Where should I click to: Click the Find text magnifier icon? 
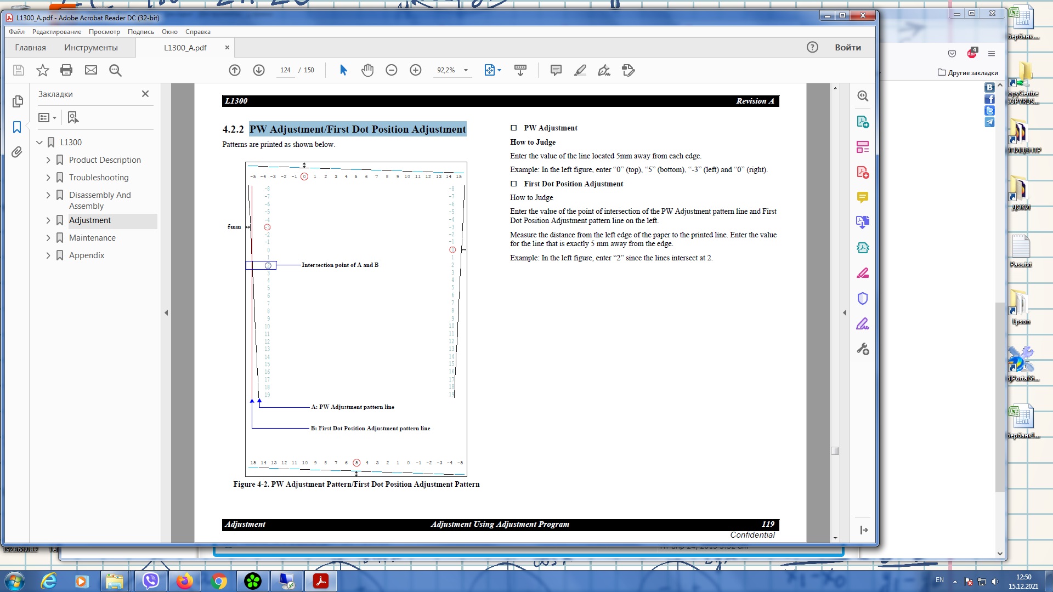point(115,70)
